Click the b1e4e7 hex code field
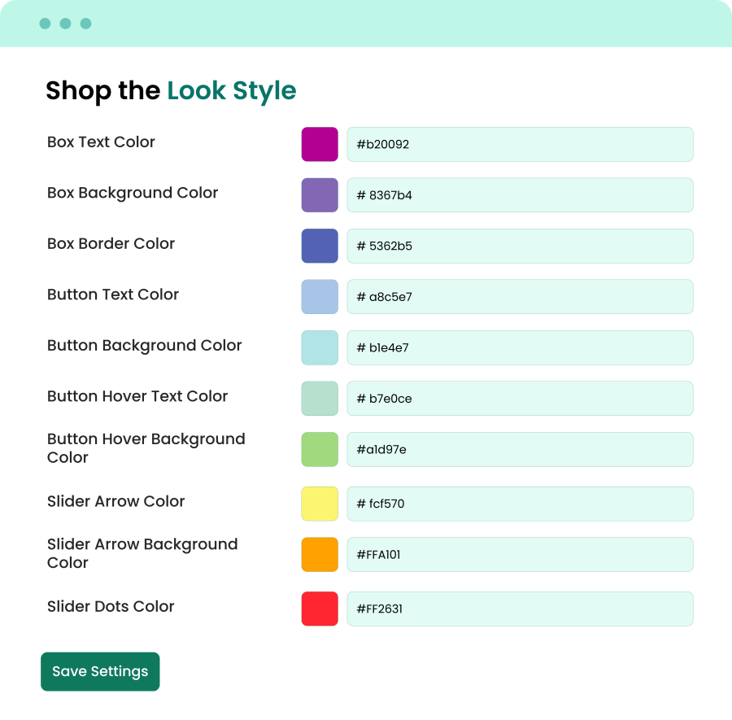Image resolution: width=732 pixels, height=720 pixels. tap(520, 347)
